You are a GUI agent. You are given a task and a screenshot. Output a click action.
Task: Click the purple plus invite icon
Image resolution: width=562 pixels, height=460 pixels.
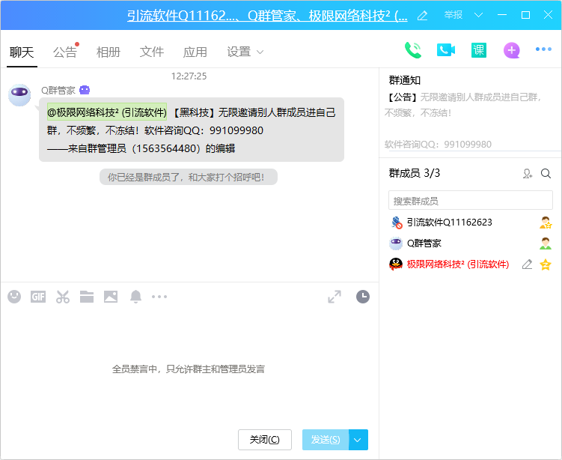[x=511, y=50]
